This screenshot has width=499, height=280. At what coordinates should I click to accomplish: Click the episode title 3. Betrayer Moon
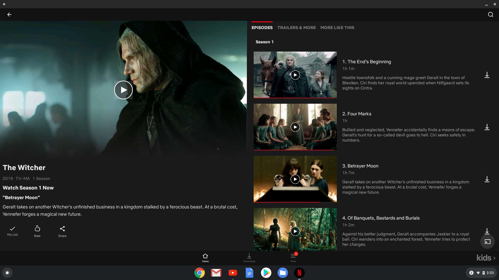(360, 166)
